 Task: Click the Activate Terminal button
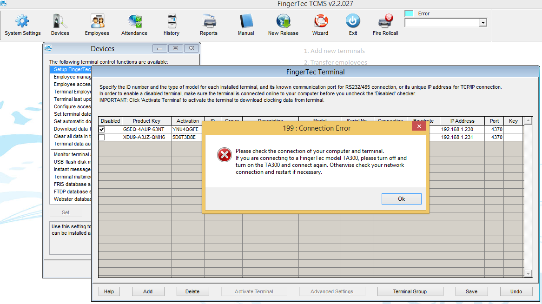point(254,291)
